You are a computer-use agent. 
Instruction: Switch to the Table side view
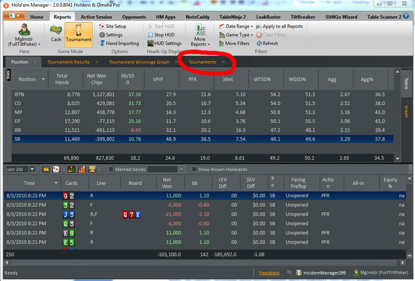(x=406, y=84)
